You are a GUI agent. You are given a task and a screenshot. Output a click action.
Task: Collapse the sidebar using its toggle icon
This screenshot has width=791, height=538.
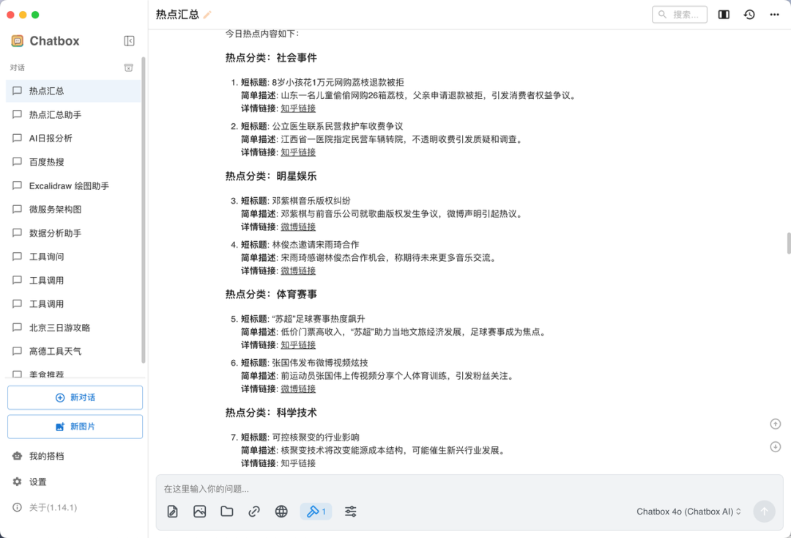click(129, 41)
